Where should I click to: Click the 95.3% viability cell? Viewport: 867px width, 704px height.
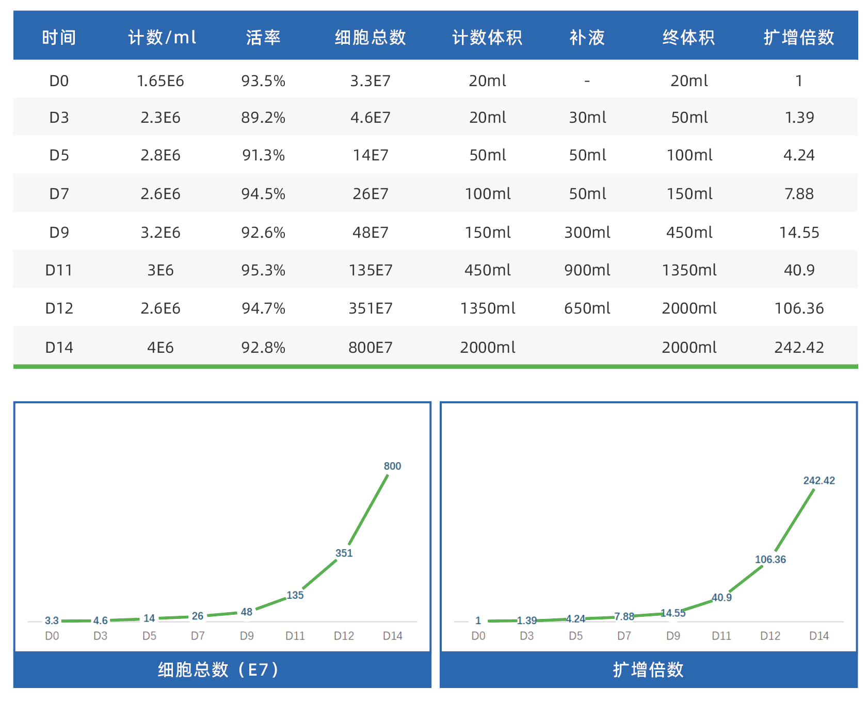pos(263,270)
